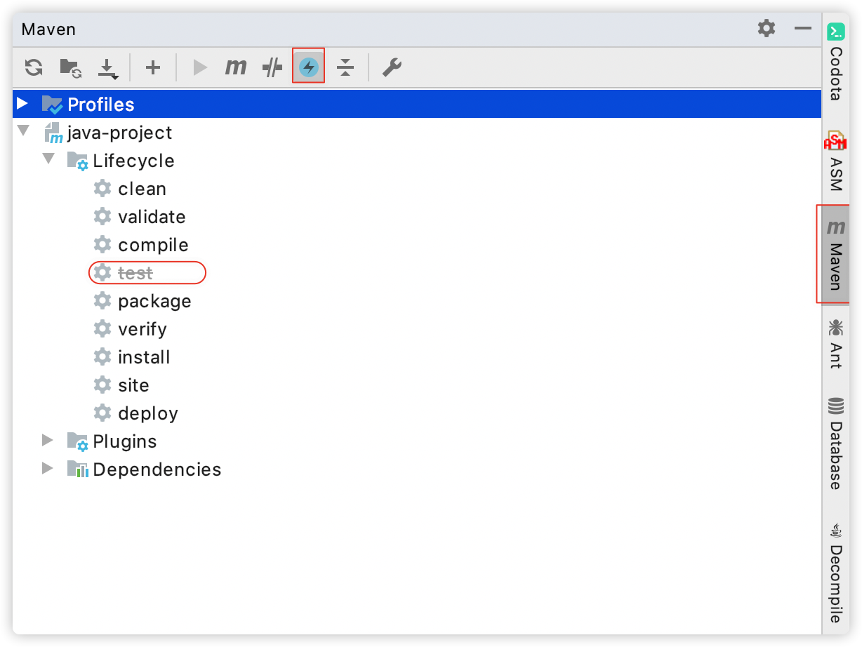The image size is (862, 647).
Task: Reload all Maven projects
Action: (x=34, y=67)
